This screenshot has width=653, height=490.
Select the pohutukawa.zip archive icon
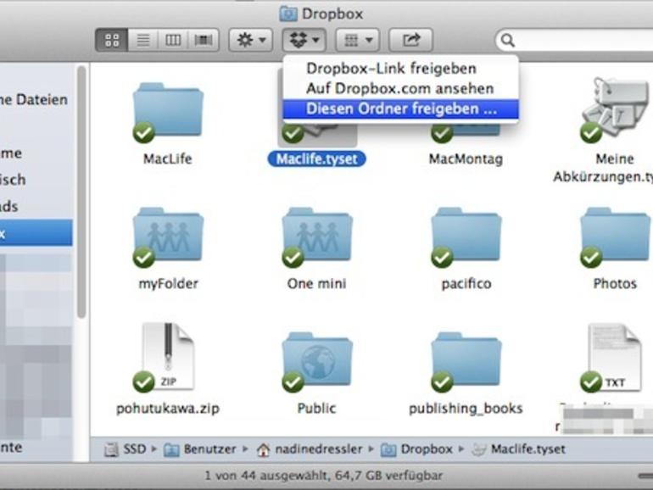pyautogui.click(x=168, y=358)
